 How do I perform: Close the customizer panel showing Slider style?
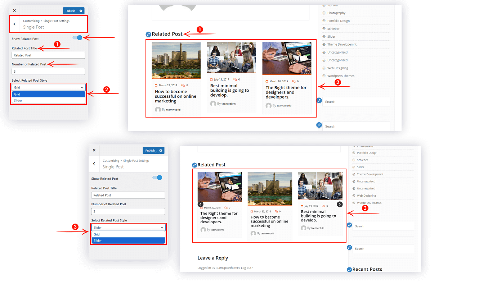(94, 151)
